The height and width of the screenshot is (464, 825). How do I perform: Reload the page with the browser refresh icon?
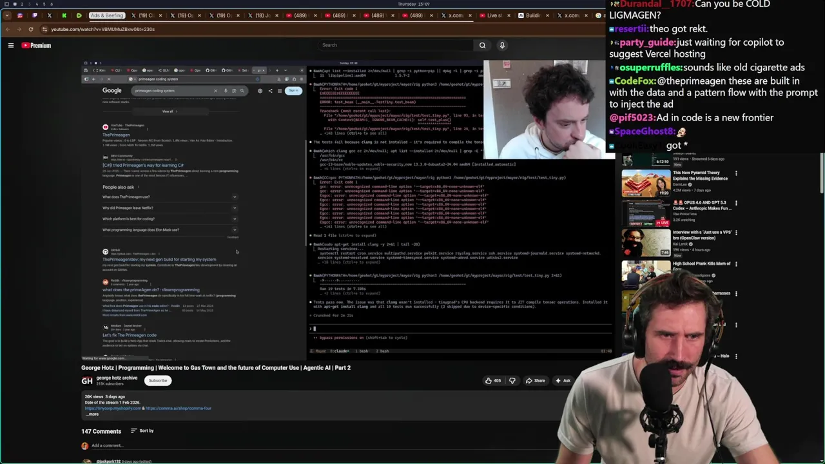(30, 29)
